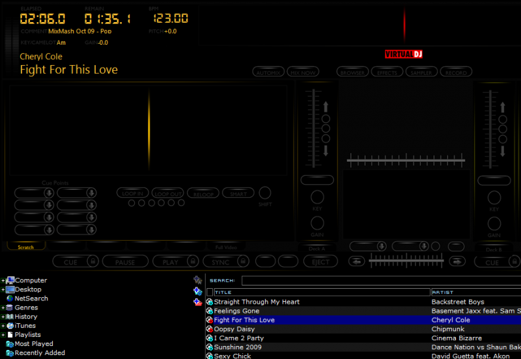Click the lock icon on Deck B CUE
The width and height of the screenshot is (521, 359).
coord(514,262)
